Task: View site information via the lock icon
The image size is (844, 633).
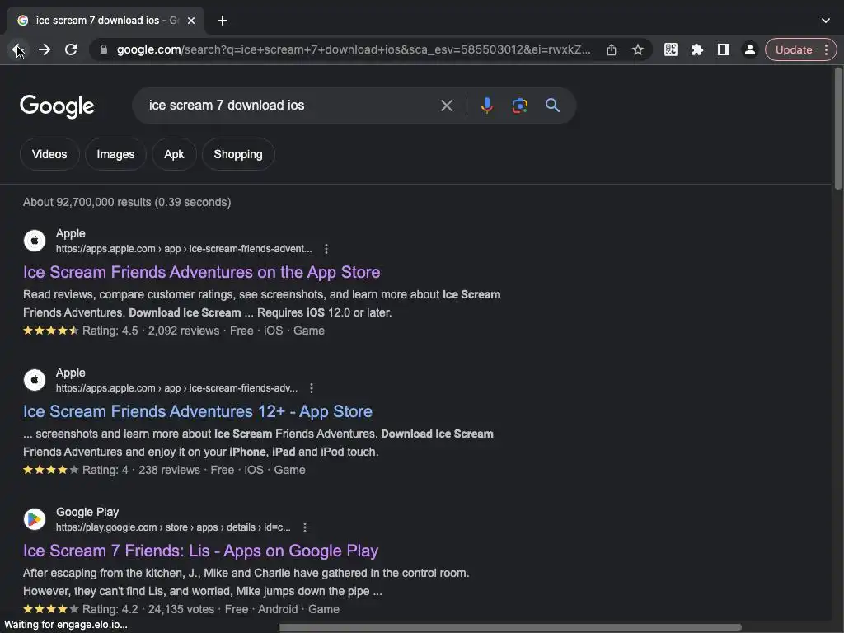Action: coord(104,50)
